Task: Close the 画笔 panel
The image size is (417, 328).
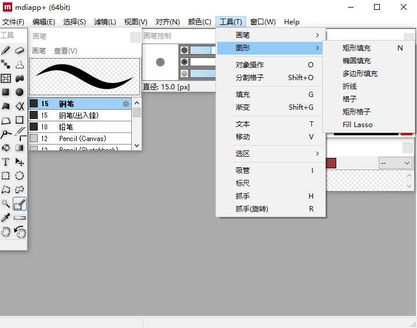Action: [x=135, y=37]
